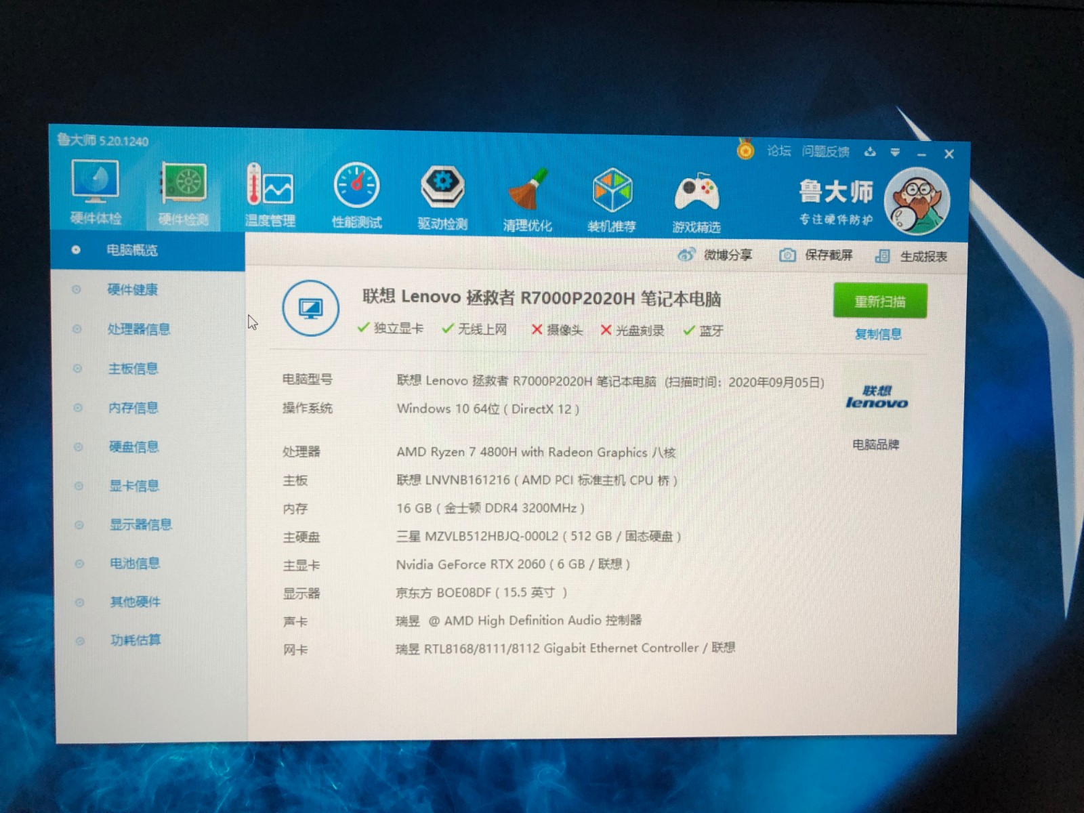Open the 驱动检测 driver detection tool
The image size is (1084, 813).
click(442, 193)
